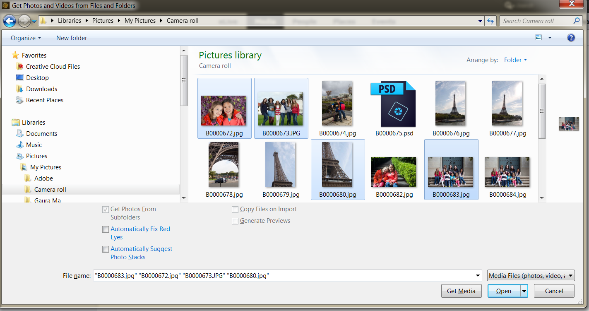589x311 pixels.
Task: Click My Pictures in the address breadcrumb
Action: 140,20
